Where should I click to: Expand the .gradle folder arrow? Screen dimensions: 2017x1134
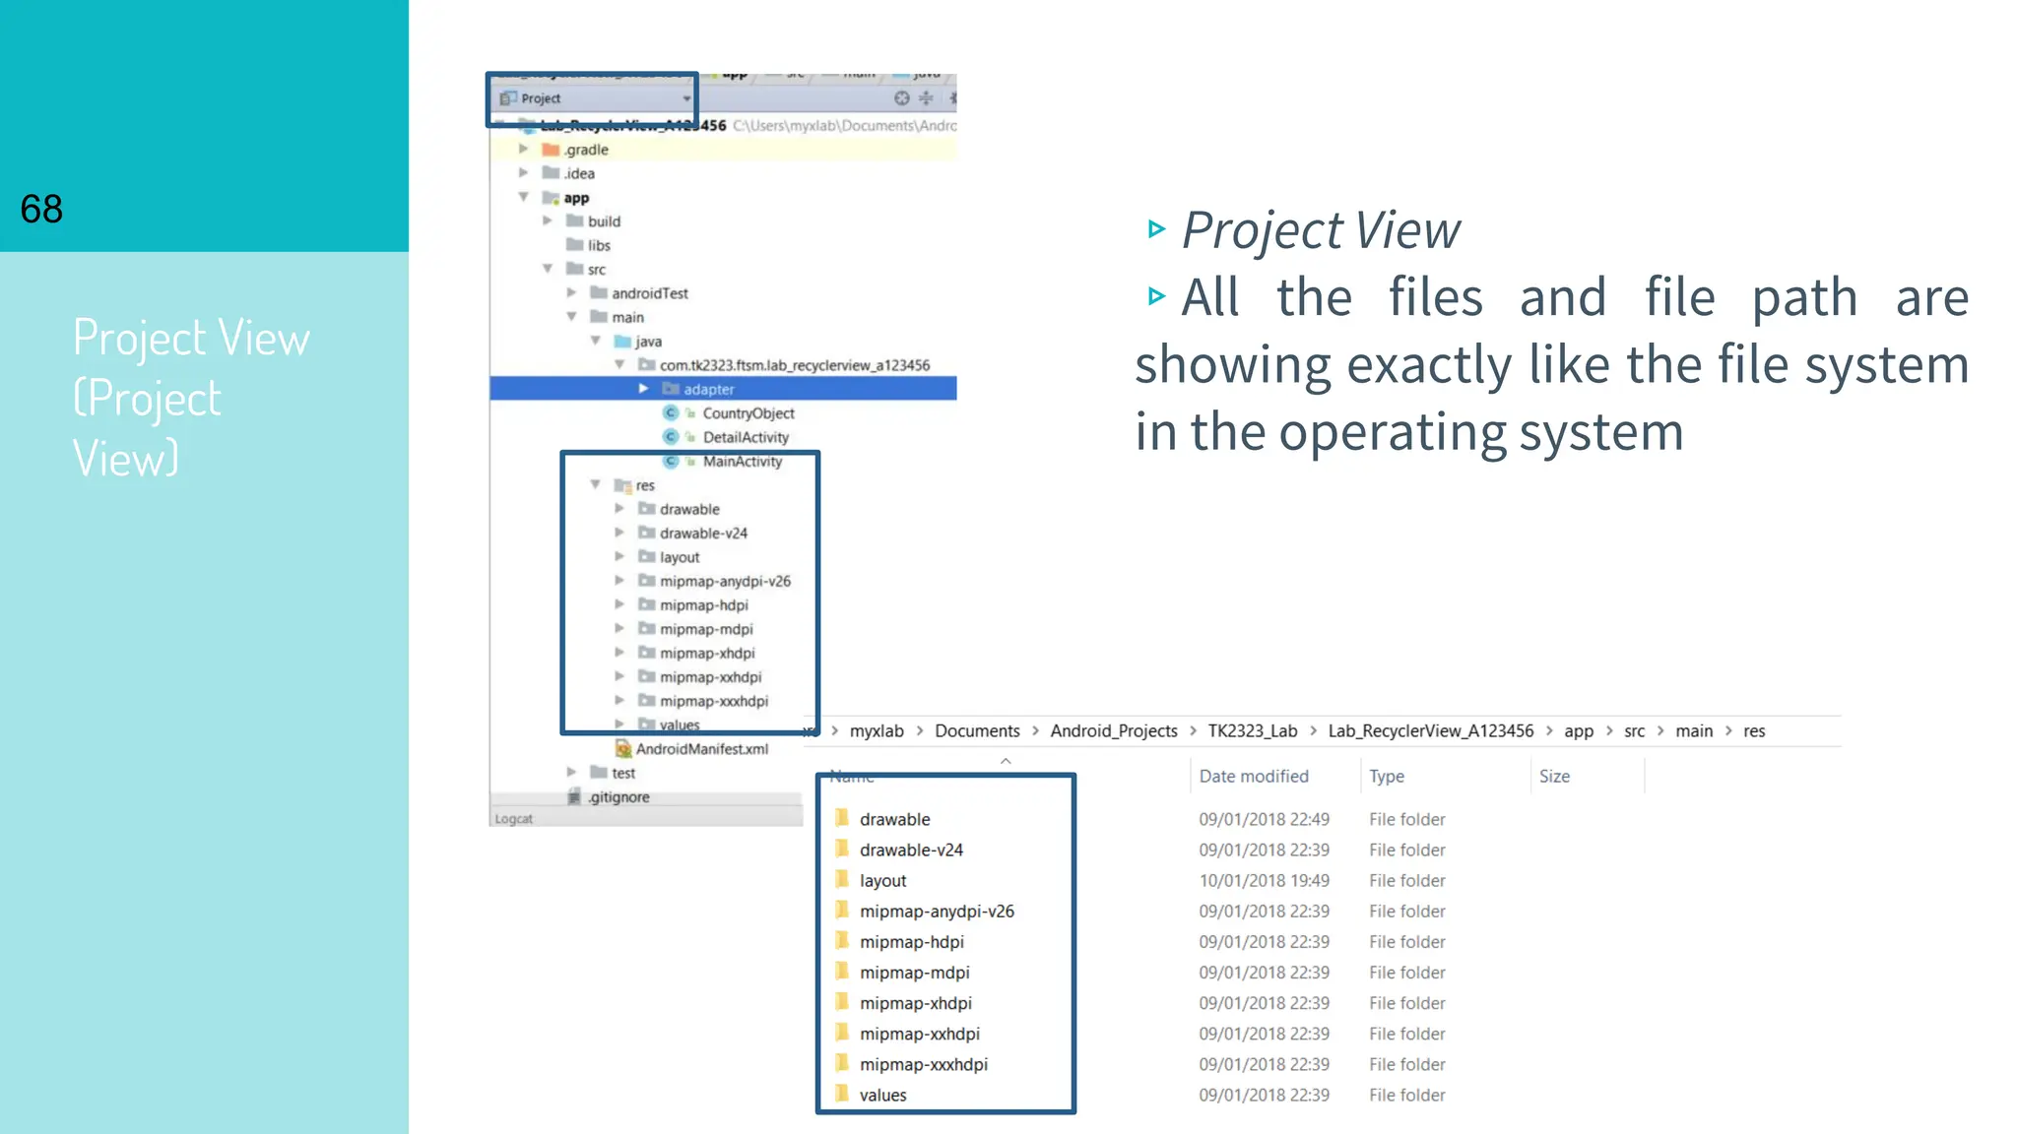(x=524, y=150)
